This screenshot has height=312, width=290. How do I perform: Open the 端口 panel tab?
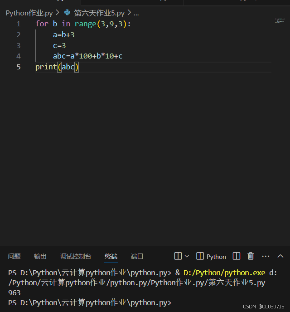137,256
